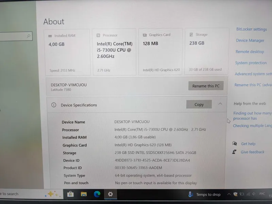
Task: Click the Settings gear in the taskbar
Action: coord(110,194)
